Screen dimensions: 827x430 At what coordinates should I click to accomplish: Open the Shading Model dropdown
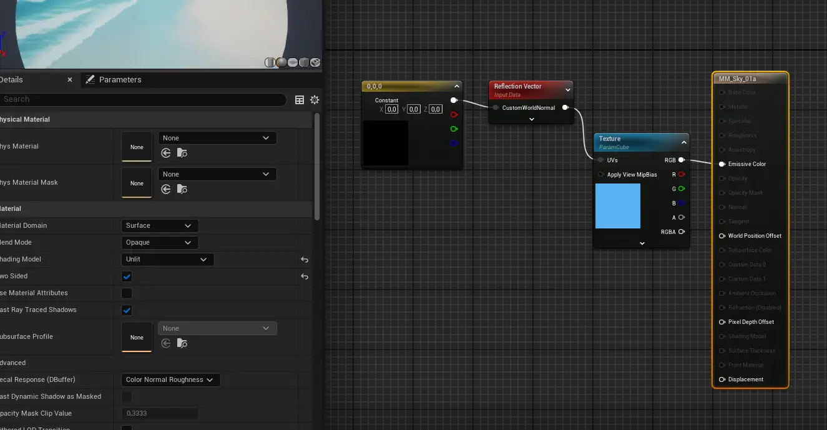pos(167,260)
